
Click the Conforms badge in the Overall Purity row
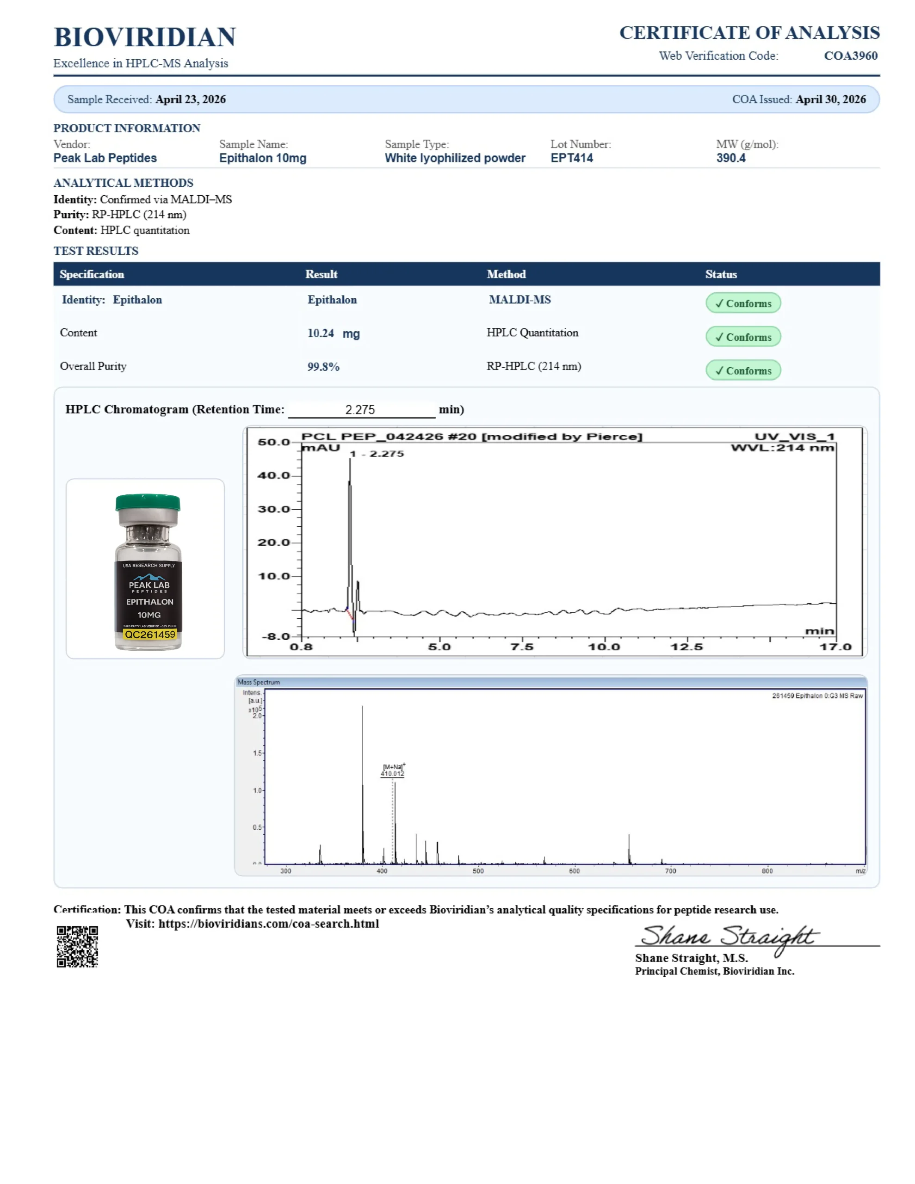pyautogui.click(x=743, y=370)
